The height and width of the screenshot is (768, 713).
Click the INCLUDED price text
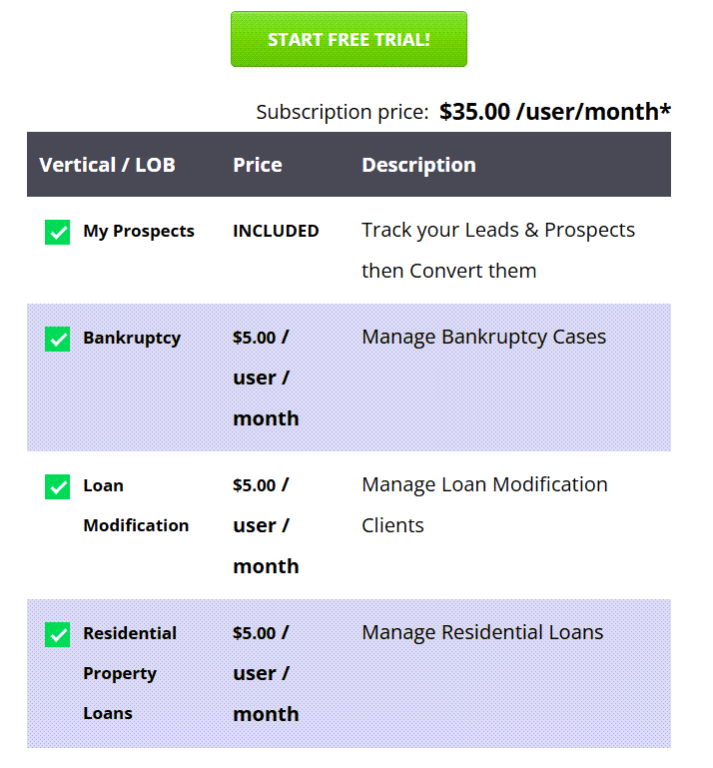point(276,231)
